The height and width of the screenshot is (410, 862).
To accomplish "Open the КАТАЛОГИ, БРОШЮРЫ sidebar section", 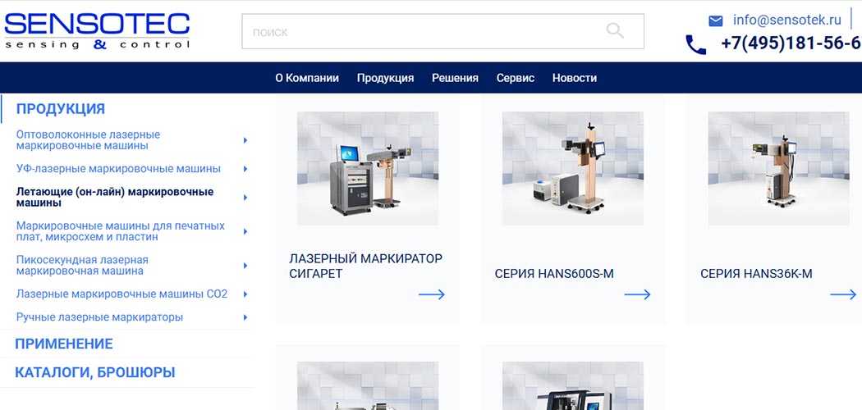I will 95,372.
